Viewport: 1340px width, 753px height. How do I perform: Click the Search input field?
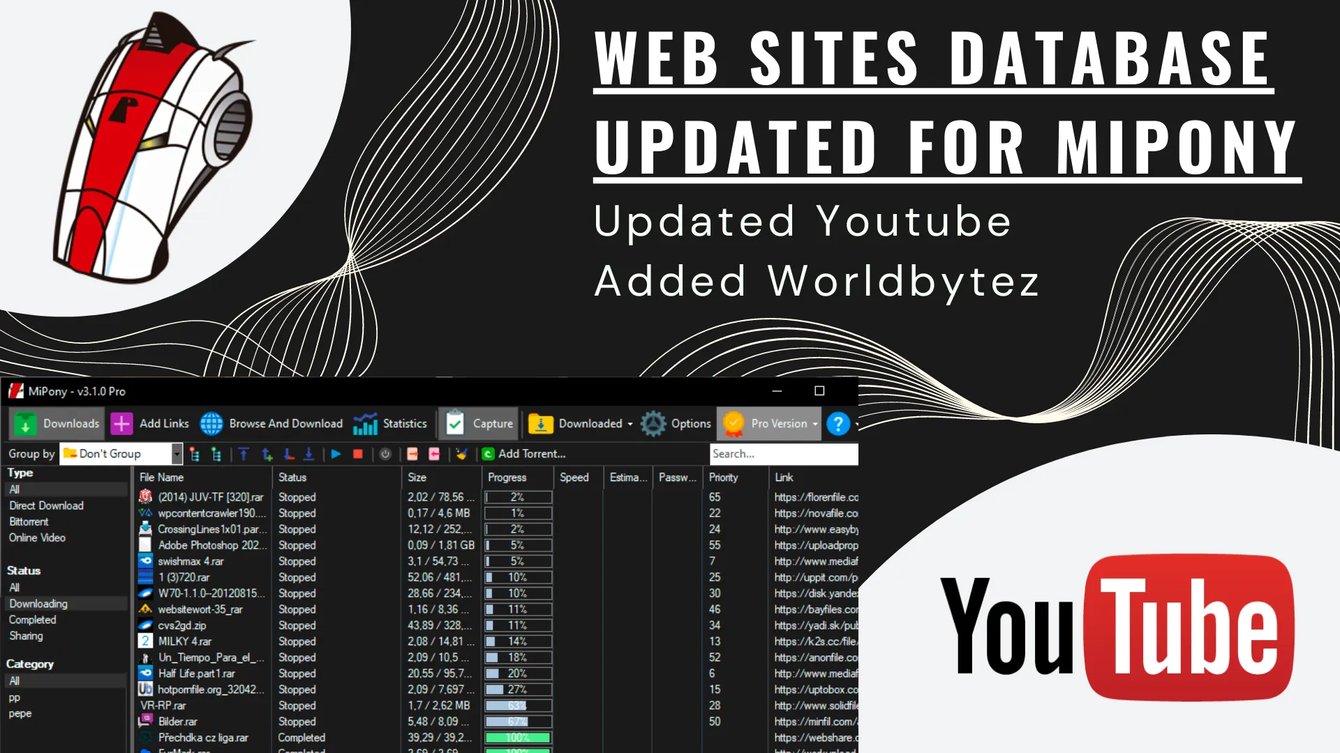[x=784, y=454]
